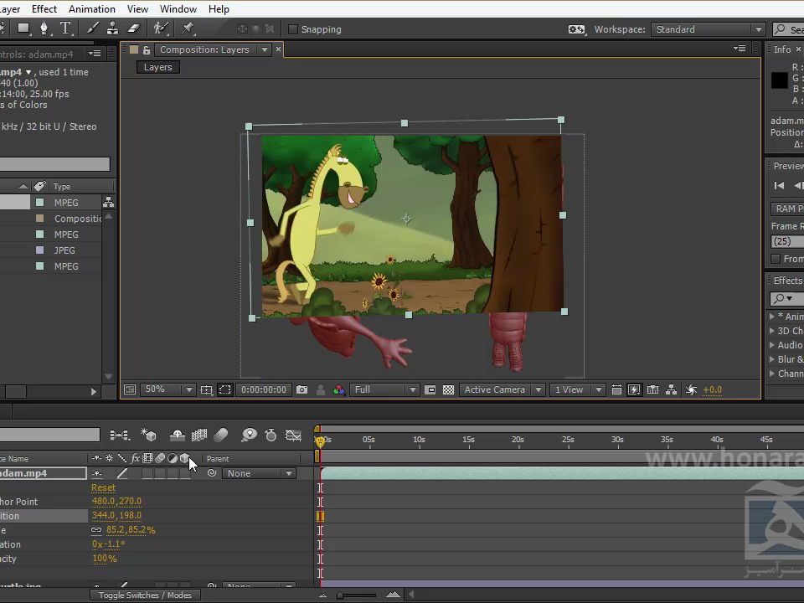804x603 pixels.
Task: Click the Reset Exposure aperture icon
Action: (x=691, y=389)
